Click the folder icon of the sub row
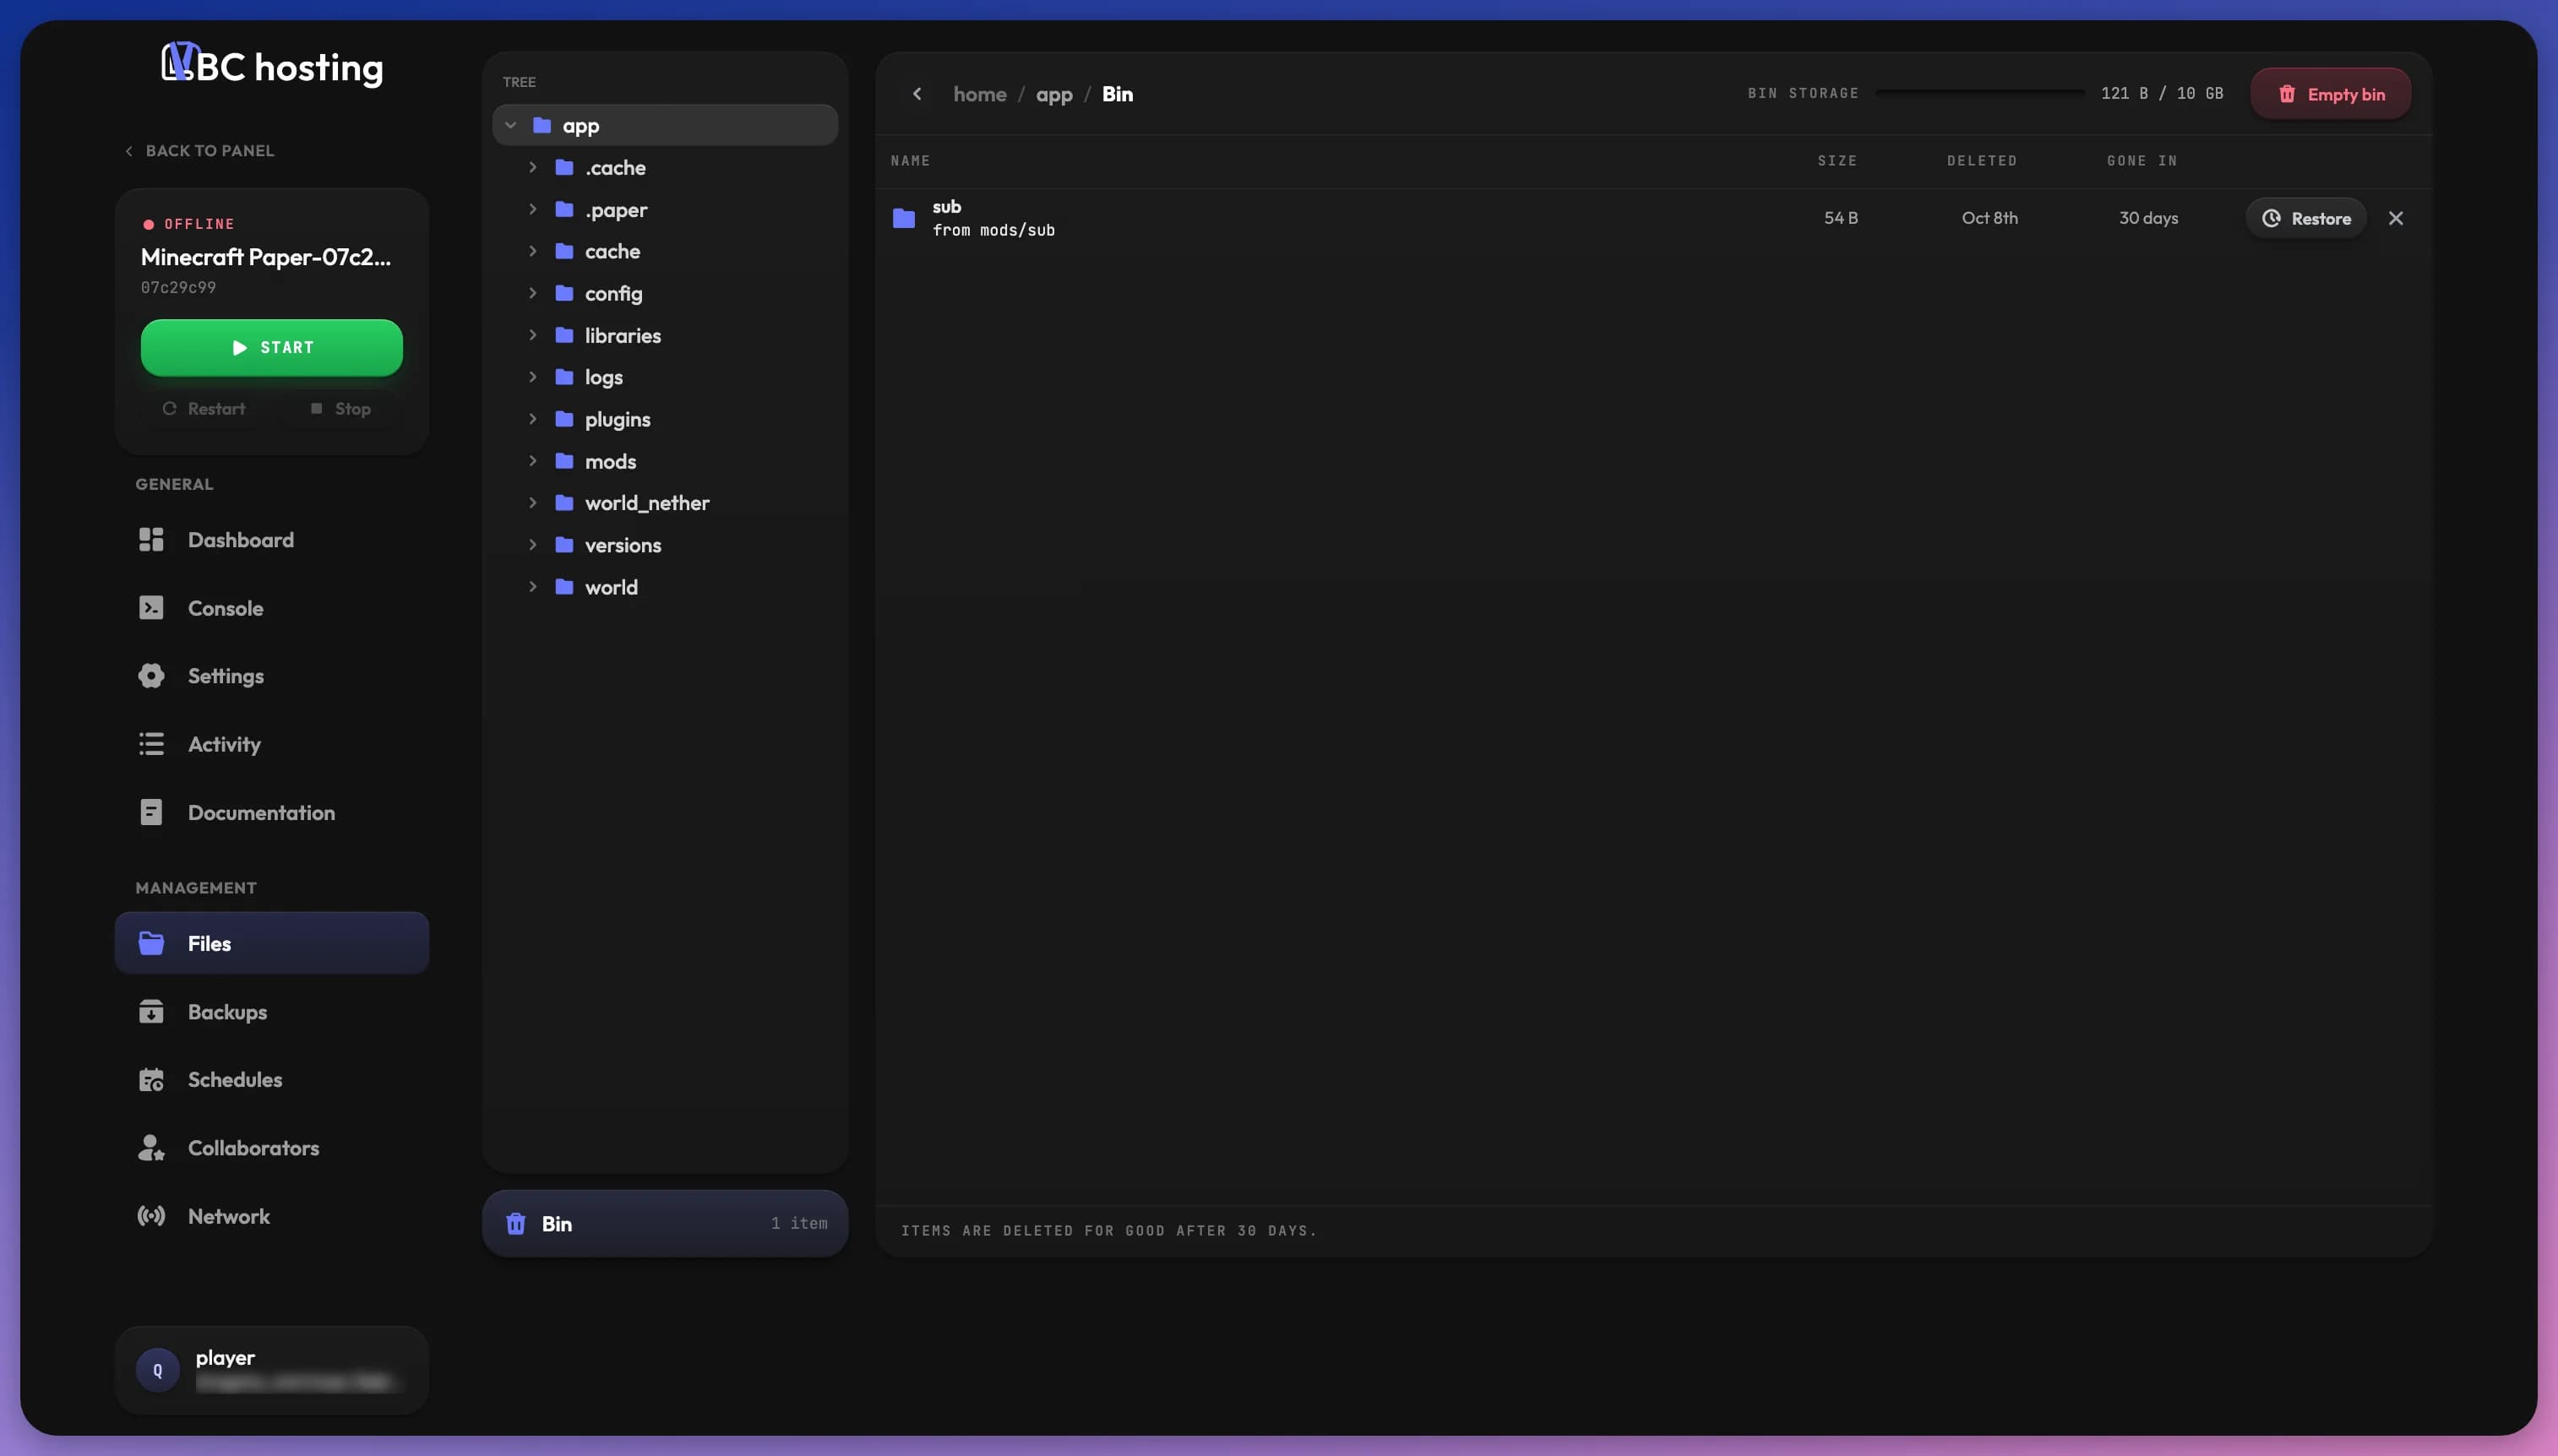The height and width of the screenshot is (1456, 2558). (x=904, y=218)
